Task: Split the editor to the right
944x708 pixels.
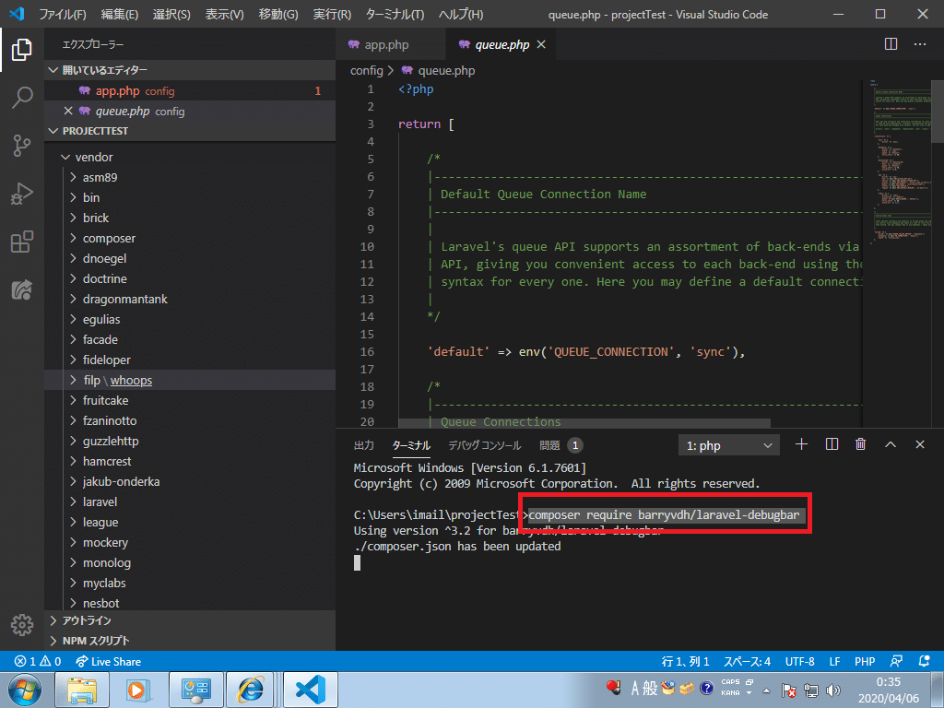Action: (891, 44)
